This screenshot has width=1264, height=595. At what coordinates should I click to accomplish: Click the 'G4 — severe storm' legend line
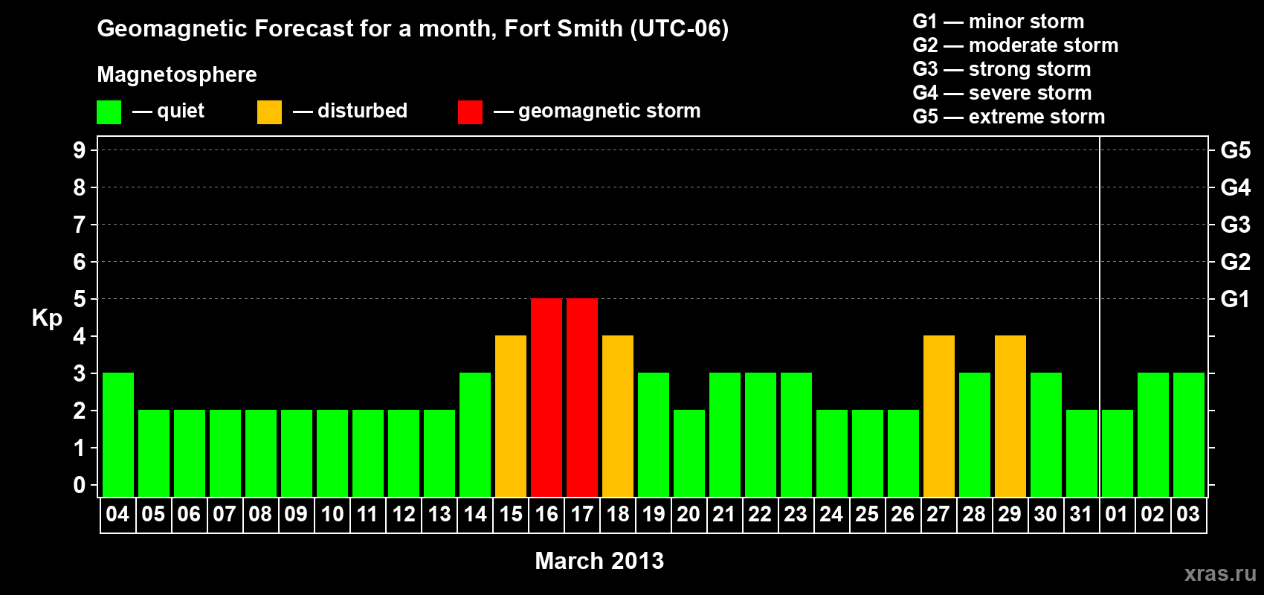(1002, 93)
